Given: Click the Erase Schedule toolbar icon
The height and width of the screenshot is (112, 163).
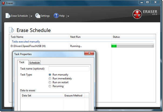Looking at the screenshot, I should click(x=8, y=16).
